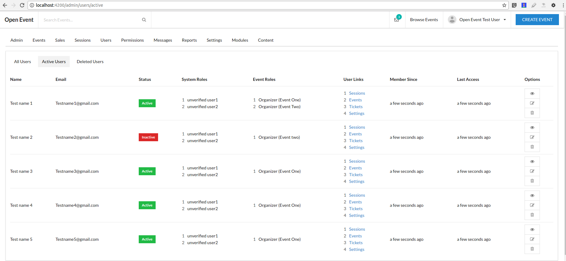Click the Open Event logo
Image resolution: width=566 pixels, height=261 pixels.
pos(19,20)
